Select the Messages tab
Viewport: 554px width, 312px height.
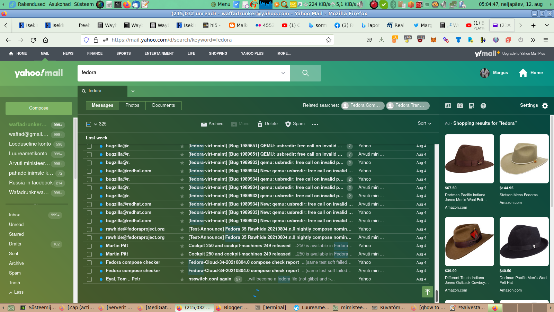[102, 105]
